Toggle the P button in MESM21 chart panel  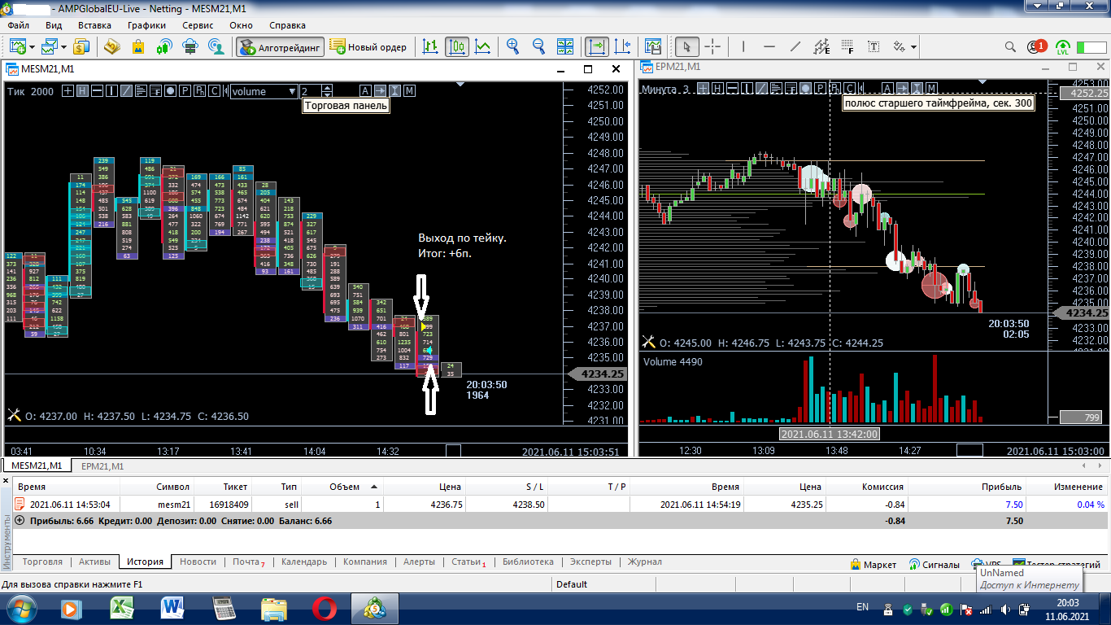185,91
